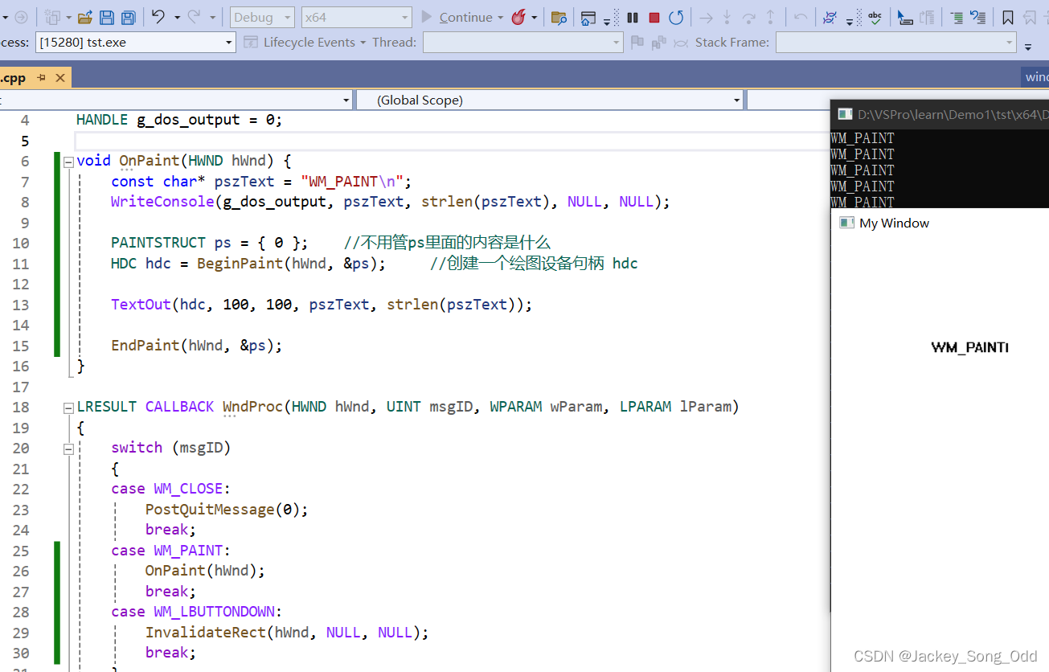Collapse the switch block at line 20
This screenshot has width=1049, height=672.
click(x=68, y=449)
